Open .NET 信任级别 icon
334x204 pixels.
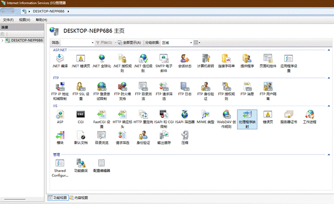pos(143,58)
